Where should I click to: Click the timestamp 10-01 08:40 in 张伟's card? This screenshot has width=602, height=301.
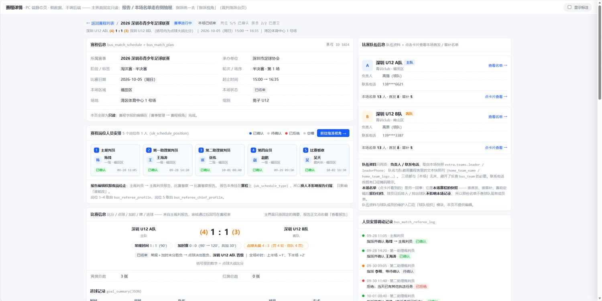click(231, 170)
